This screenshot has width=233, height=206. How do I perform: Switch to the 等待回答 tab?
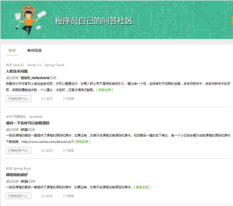click(34, 50)
